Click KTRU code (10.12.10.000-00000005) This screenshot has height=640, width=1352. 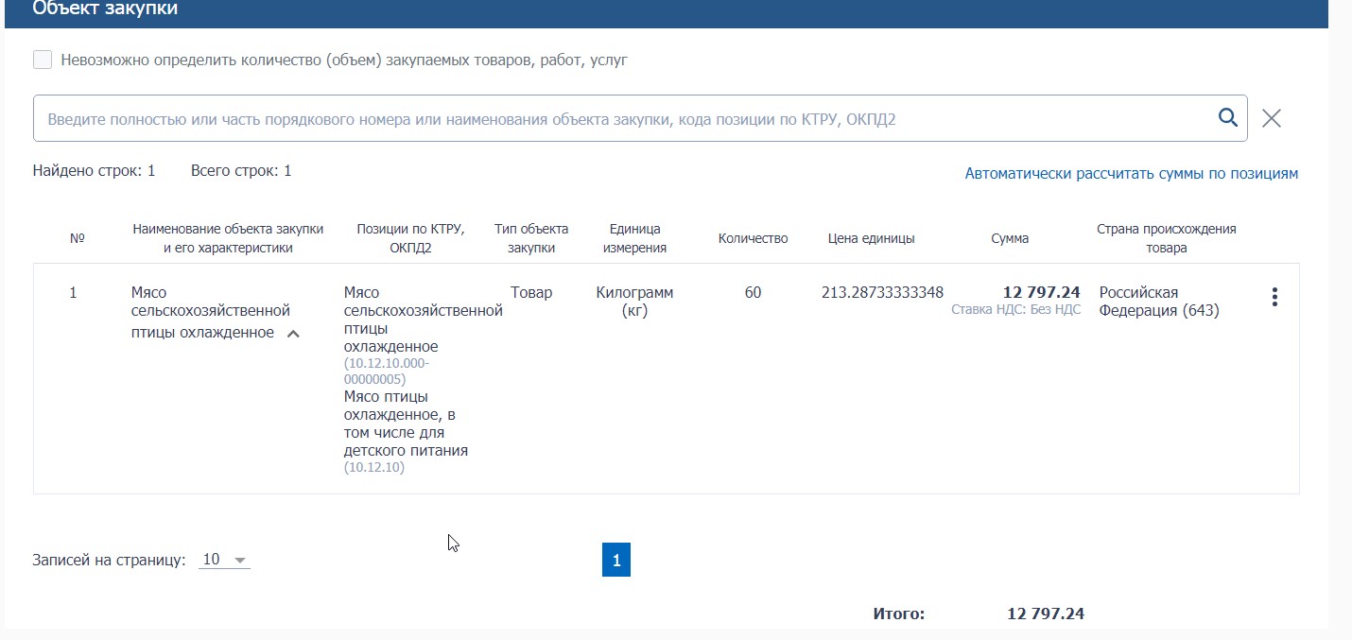point(387,372)
